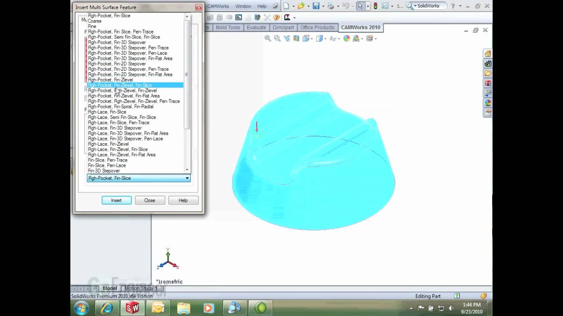Viewport: 563px width, 316px height.
Task: Select 'Rgh-Pocket, Fin-Zlevel, Fin-Flat Area' option
Action: click(135, 96)
